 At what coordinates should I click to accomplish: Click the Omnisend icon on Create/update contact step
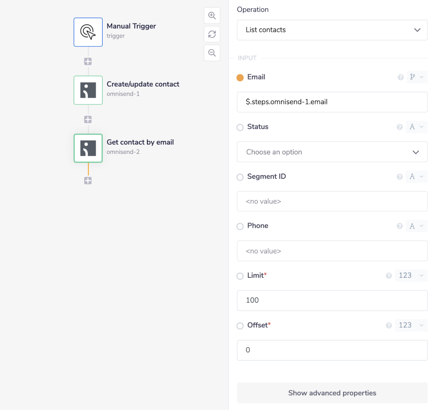[x=88, y=90]
